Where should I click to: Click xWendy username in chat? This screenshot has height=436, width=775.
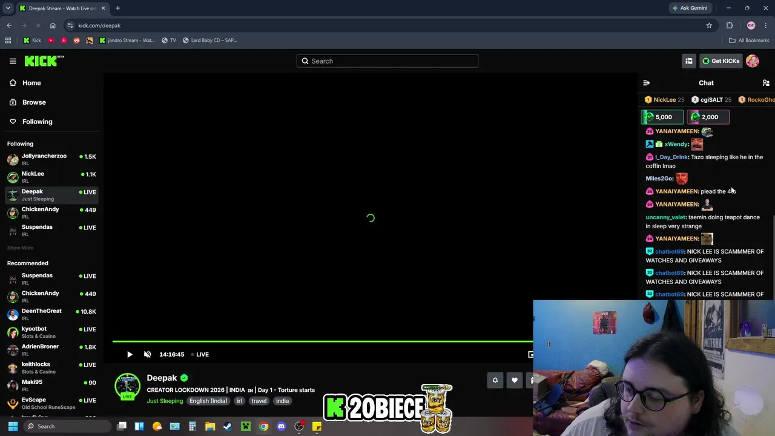coord(676,144)
